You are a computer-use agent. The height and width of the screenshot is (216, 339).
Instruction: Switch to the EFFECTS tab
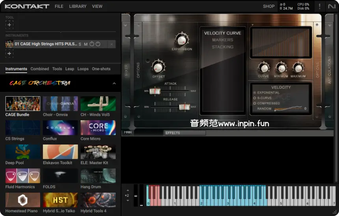[x=184, y=133]
